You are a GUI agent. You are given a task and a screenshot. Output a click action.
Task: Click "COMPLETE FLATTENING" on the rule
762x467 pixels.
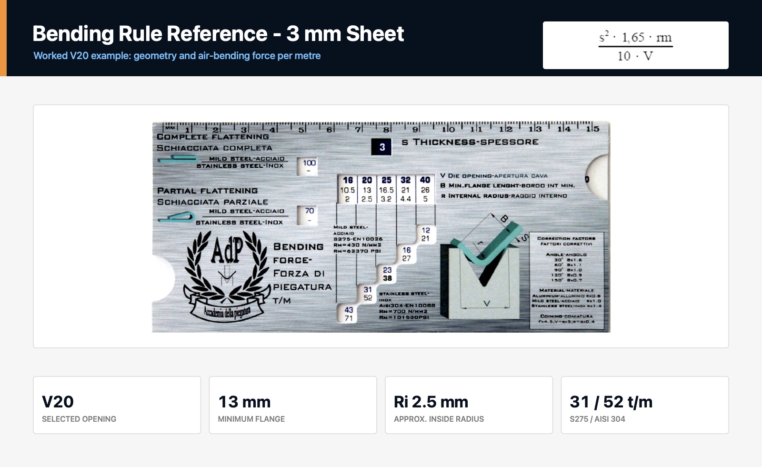[x=213, y=137]
